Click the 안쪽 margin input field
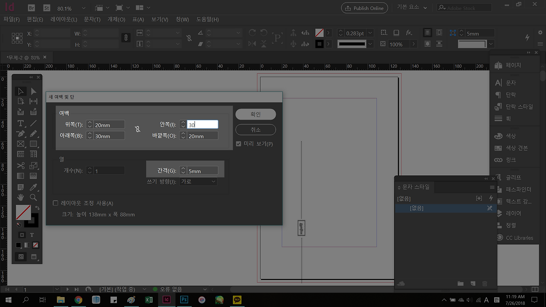 202,125
